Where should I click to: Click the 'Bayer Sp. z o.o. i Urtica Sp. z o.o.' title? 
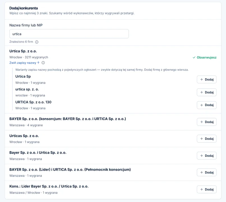click(x=38, y=153)
